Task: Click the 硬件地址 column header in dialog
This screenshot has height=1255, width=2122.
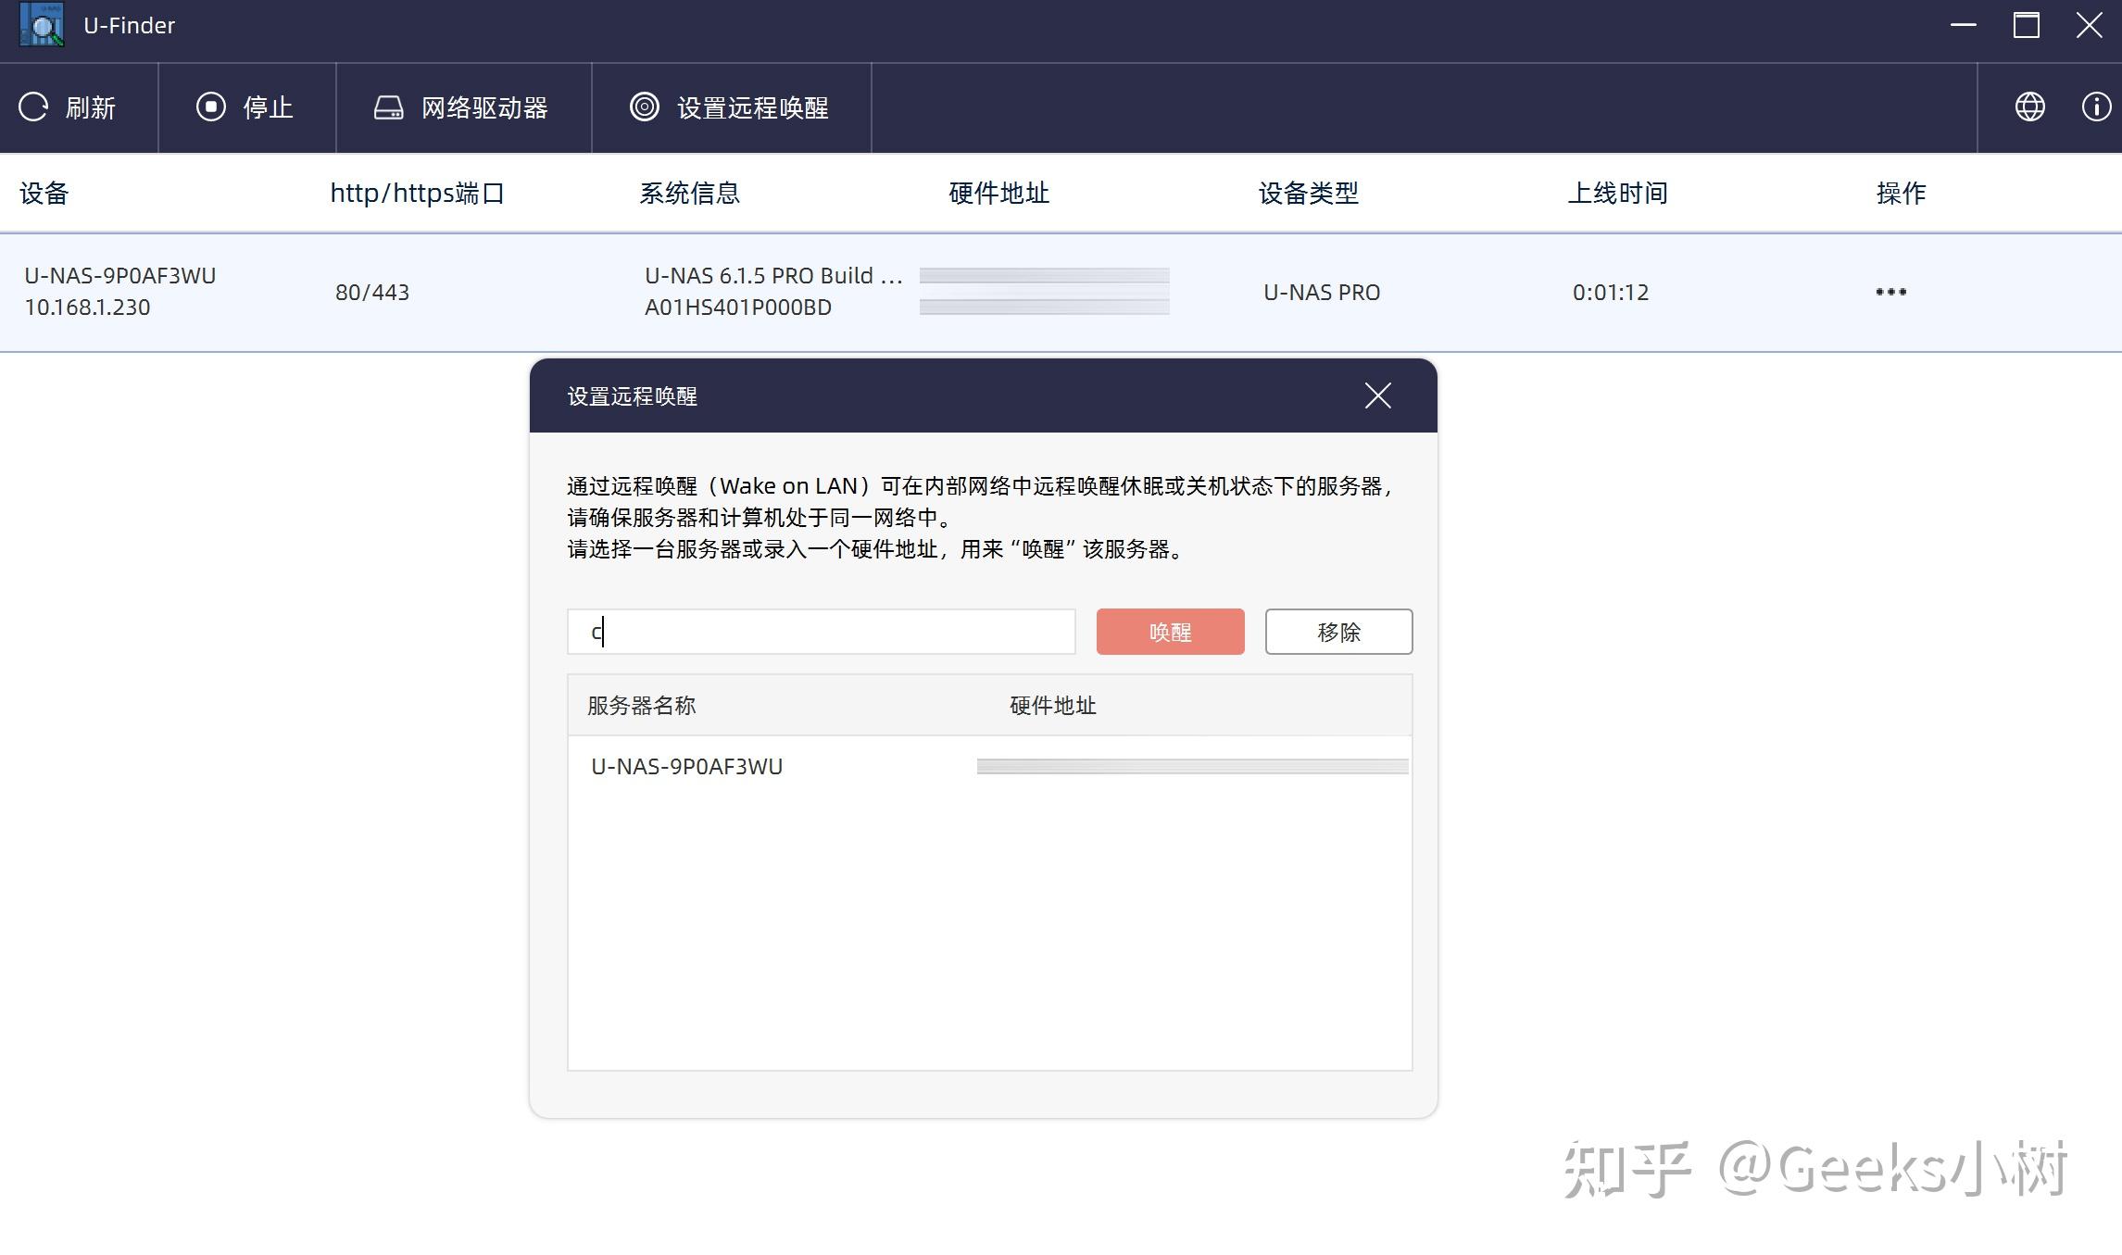Action: tap(1052, 706)
